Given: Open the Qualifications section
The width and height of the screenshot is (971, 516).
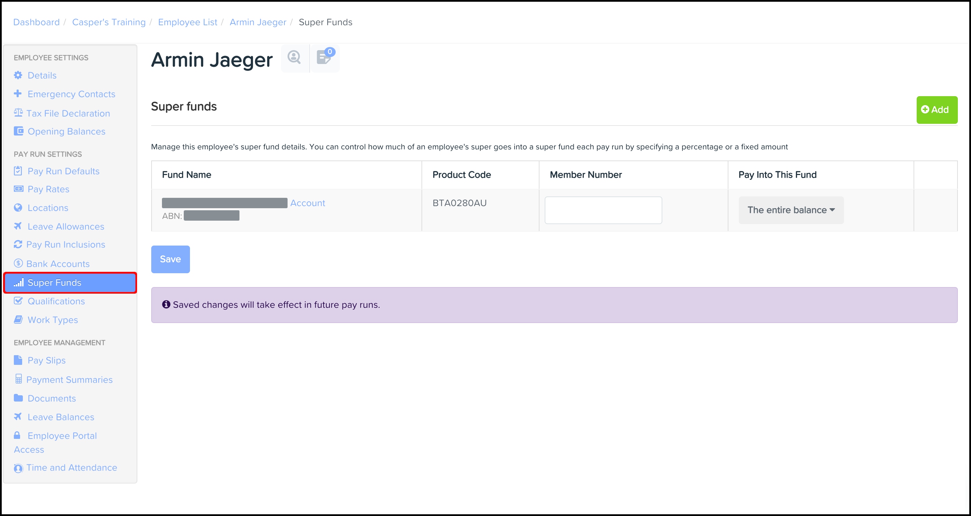Looking at the screenshot, I should click(x=56, y=301).
